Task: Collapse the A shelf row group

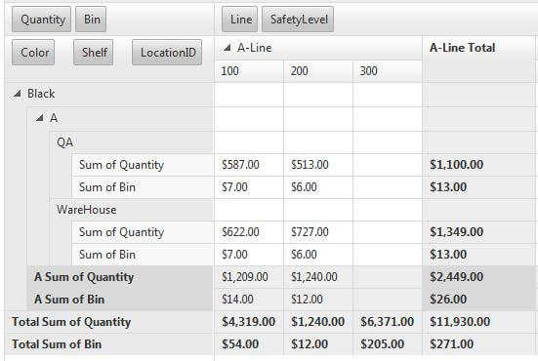Action: coord(40,118)
